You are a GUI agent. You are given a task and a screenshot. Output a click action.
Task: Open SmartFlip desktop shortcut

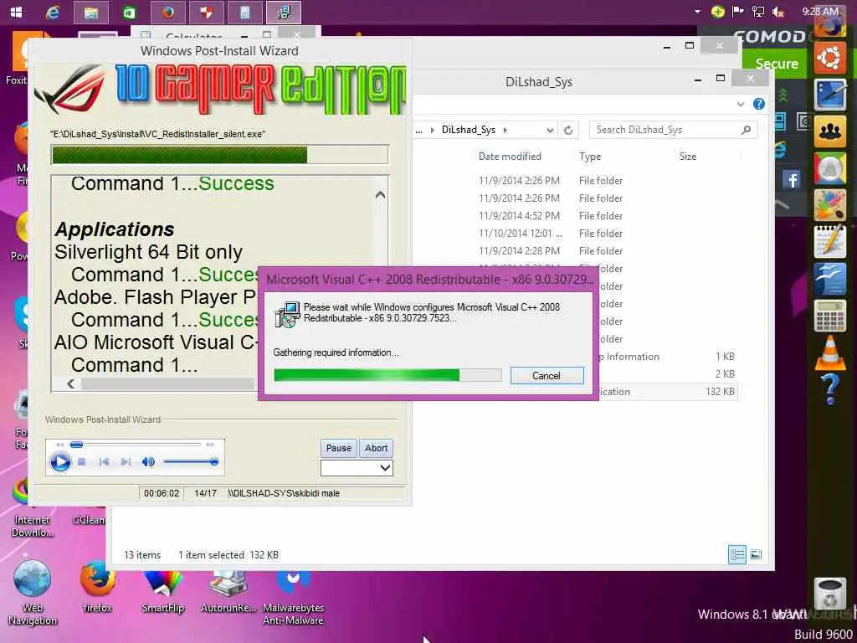point(163,592)
